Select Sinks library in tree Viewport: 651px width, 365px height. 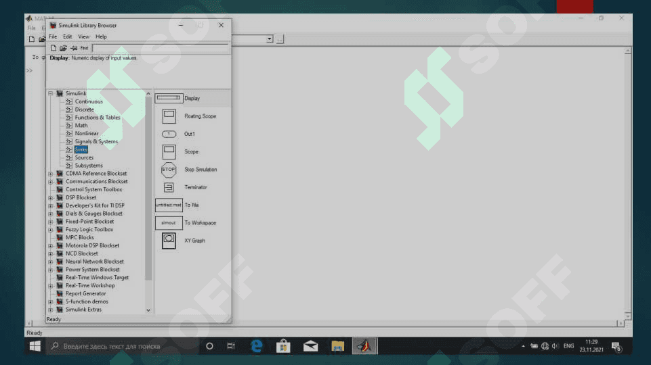(x=81, y=149)
